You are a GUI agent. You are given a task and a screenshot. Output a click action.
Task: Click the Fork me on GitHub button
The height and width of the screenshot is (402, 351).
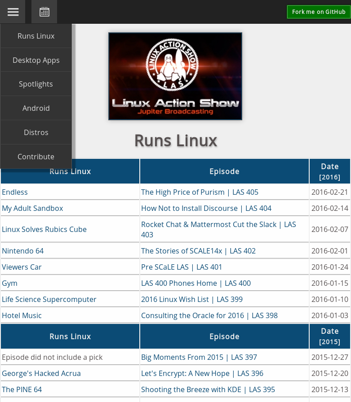click(x=319, y=12)
